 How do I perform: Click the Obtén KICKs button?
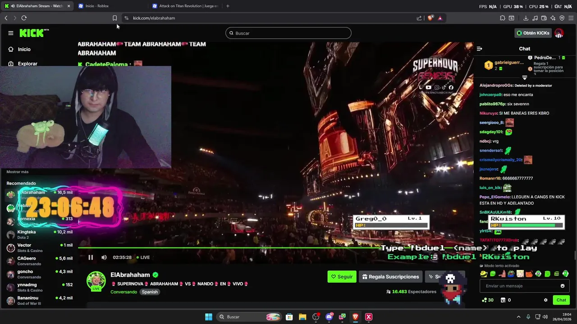pos(533,33)
